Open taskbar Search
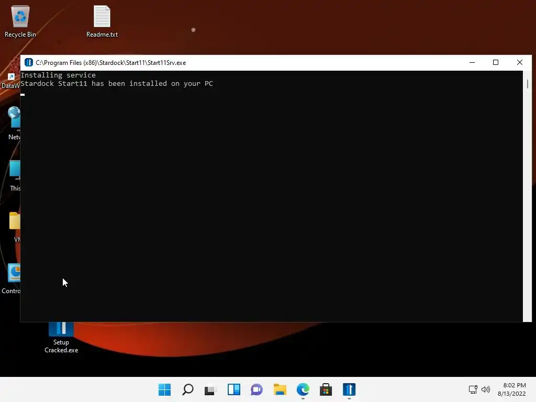The height and width of the screenshot is (402, 536). click(188, 389)
